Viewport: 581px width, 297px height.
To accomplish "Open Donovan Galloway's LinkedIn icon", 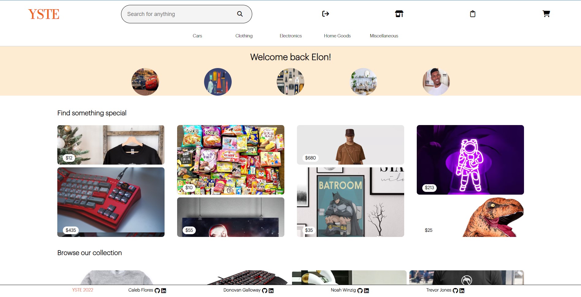I will click(271, 291).
